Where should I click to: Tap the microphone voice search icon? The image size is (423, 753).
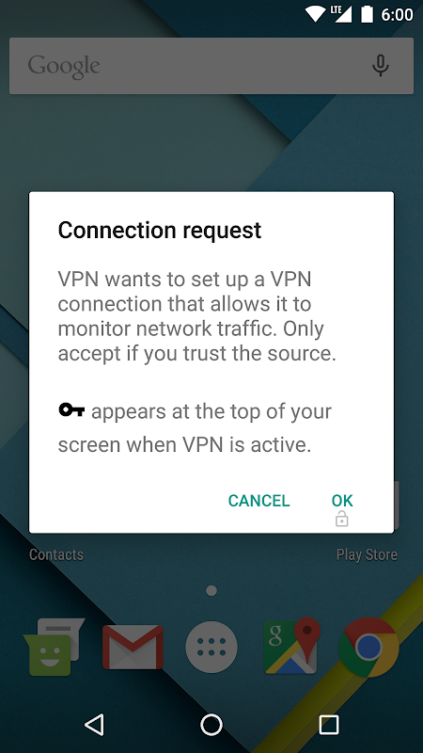pyautogui.click(x=381, y=65)
